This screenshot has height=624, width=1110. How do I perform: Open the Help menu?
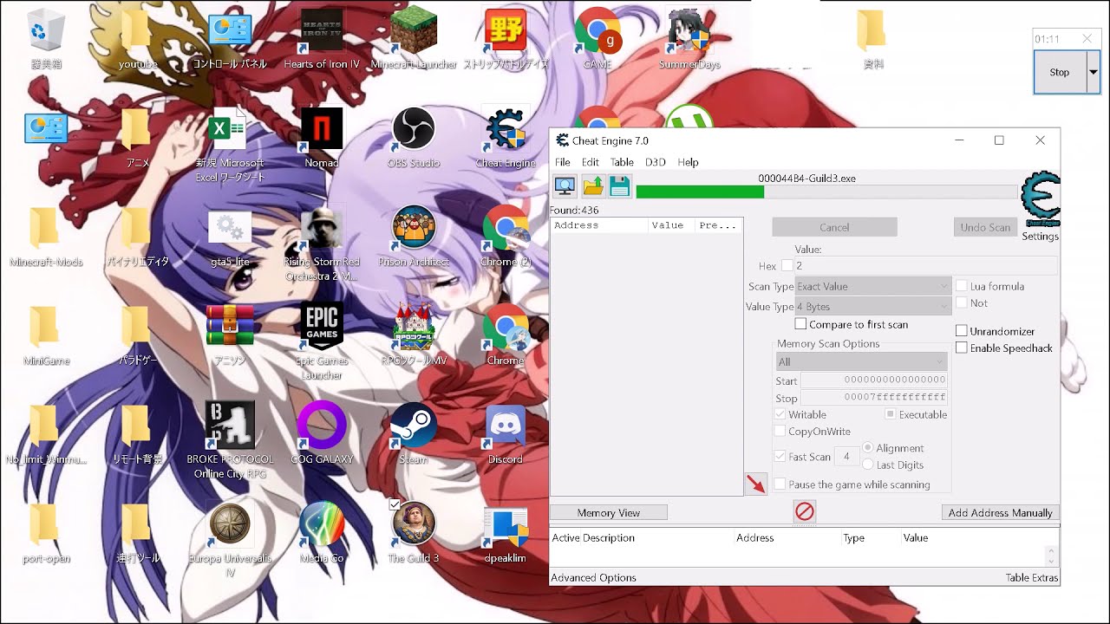coord(688,162)
